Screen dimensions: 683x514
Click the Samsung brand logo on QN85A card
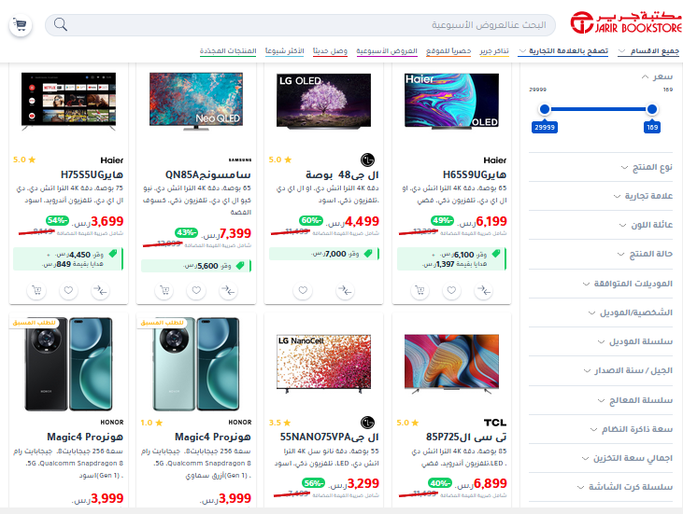coord(240,160)
